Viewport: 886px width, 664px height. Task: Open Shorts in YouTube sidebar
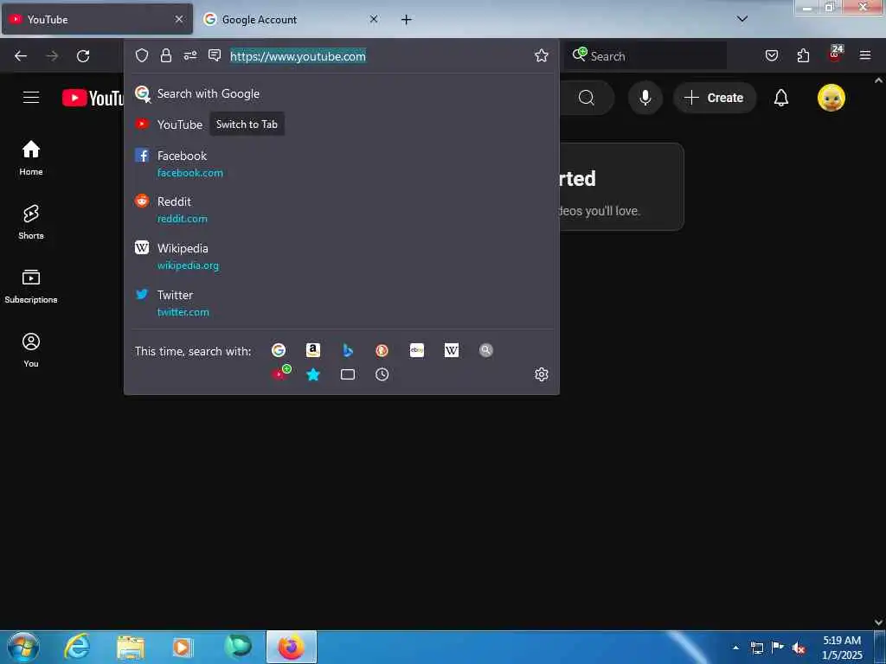(x=31, y=222)
